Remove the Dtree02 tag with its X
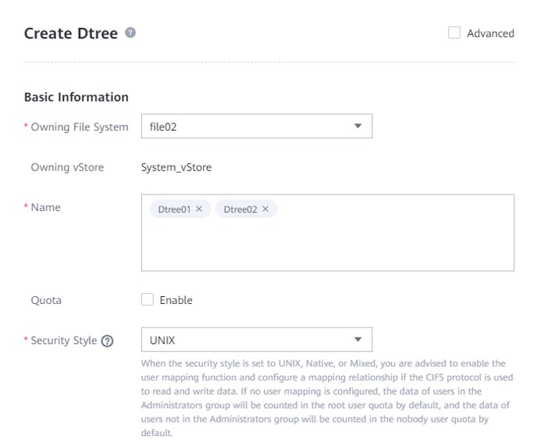Image resolution: width=537 pixels, height=447 pixels. click(x=265, y=209)
